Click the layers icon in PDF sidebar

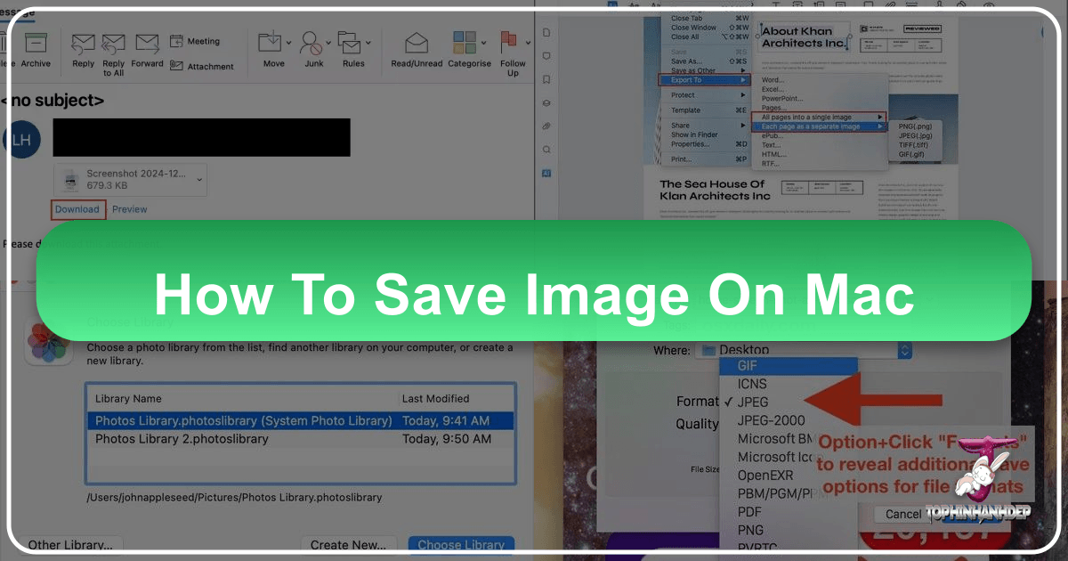546,102
